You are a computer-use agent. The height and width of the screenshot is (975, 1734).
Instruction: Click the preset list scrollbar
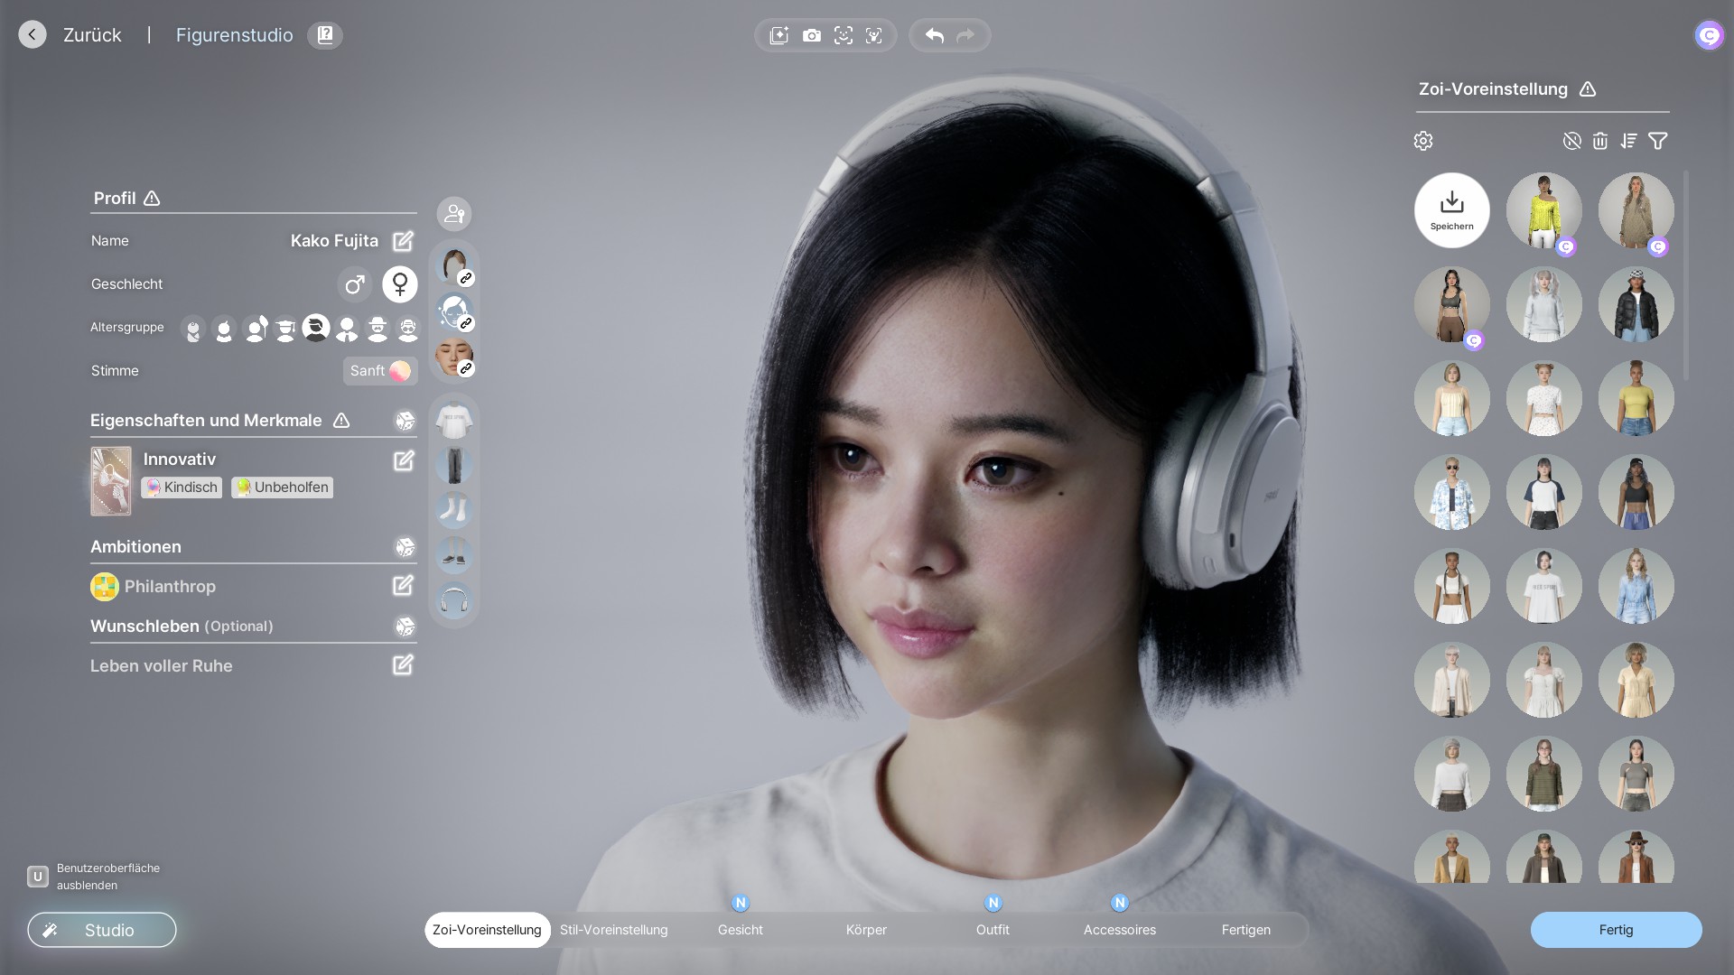1686,275
